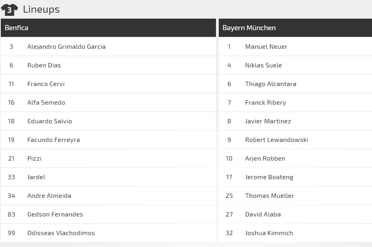
Task: Click the Bayern München team header
Action: tap(295, 27)
